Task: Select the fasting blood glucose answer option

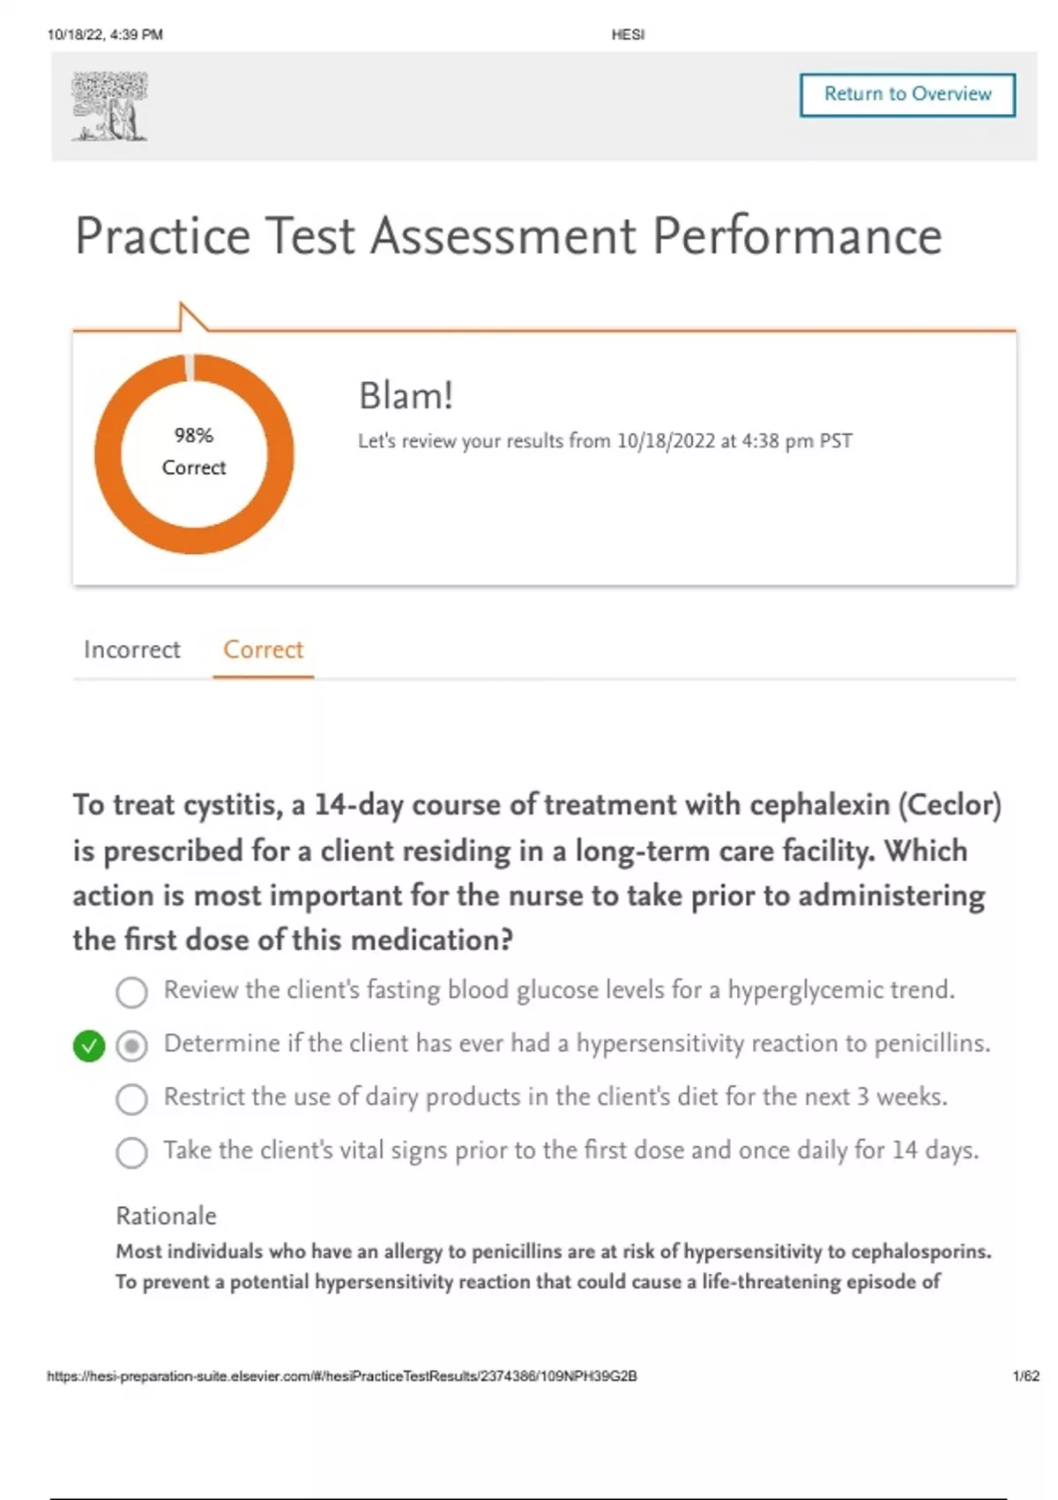Action: point(132,992)
